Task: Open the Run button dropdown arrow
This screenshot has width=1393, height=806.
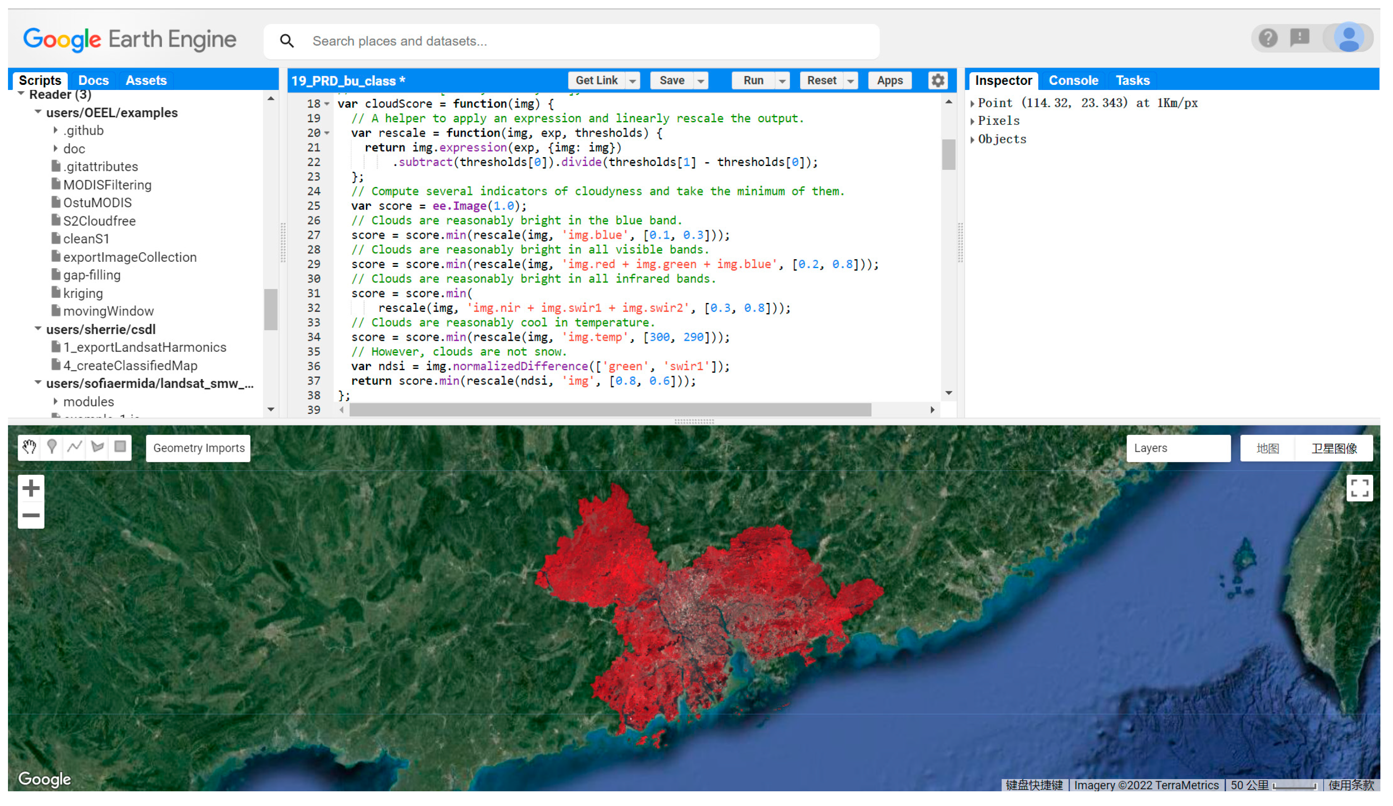Action: 782,81
